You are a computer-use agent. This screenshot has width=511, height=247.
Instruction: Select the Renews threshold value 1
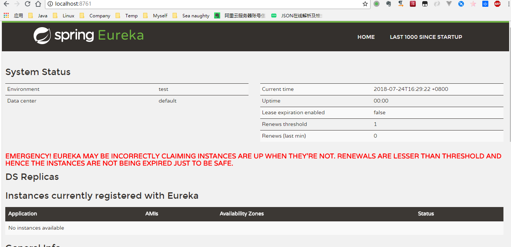375,124
